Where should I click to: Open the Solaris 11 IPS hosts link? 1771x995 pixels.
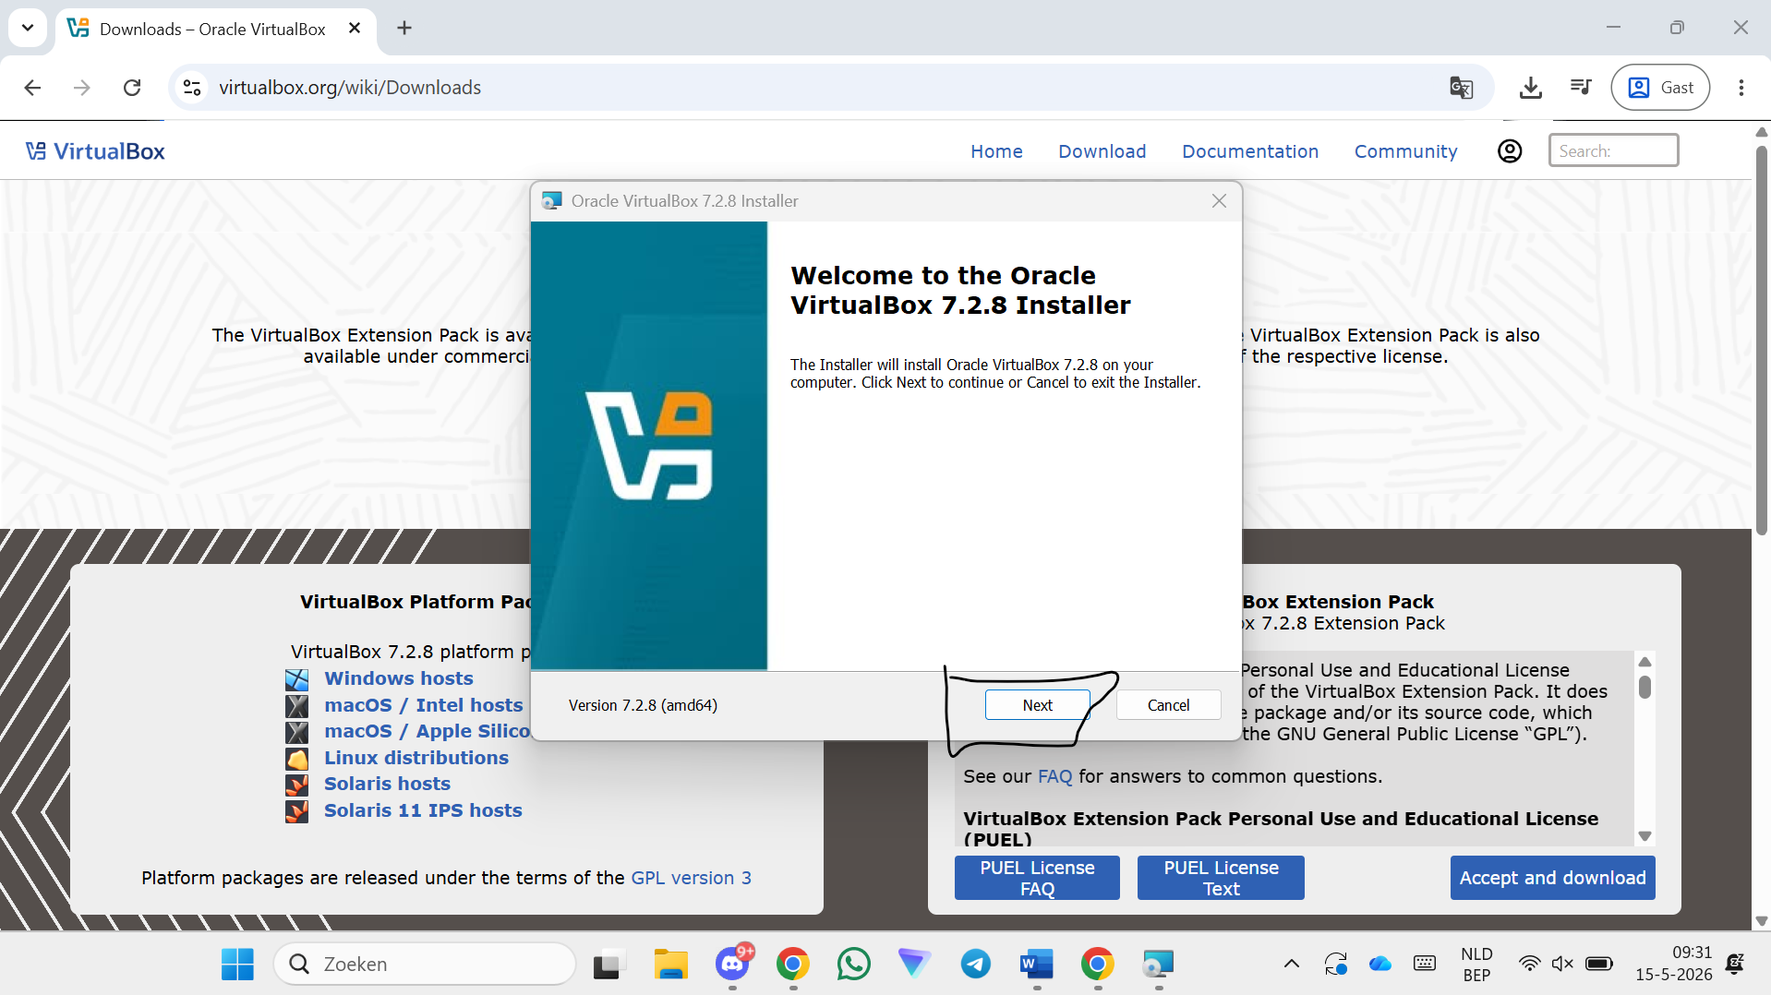point(423,810)
